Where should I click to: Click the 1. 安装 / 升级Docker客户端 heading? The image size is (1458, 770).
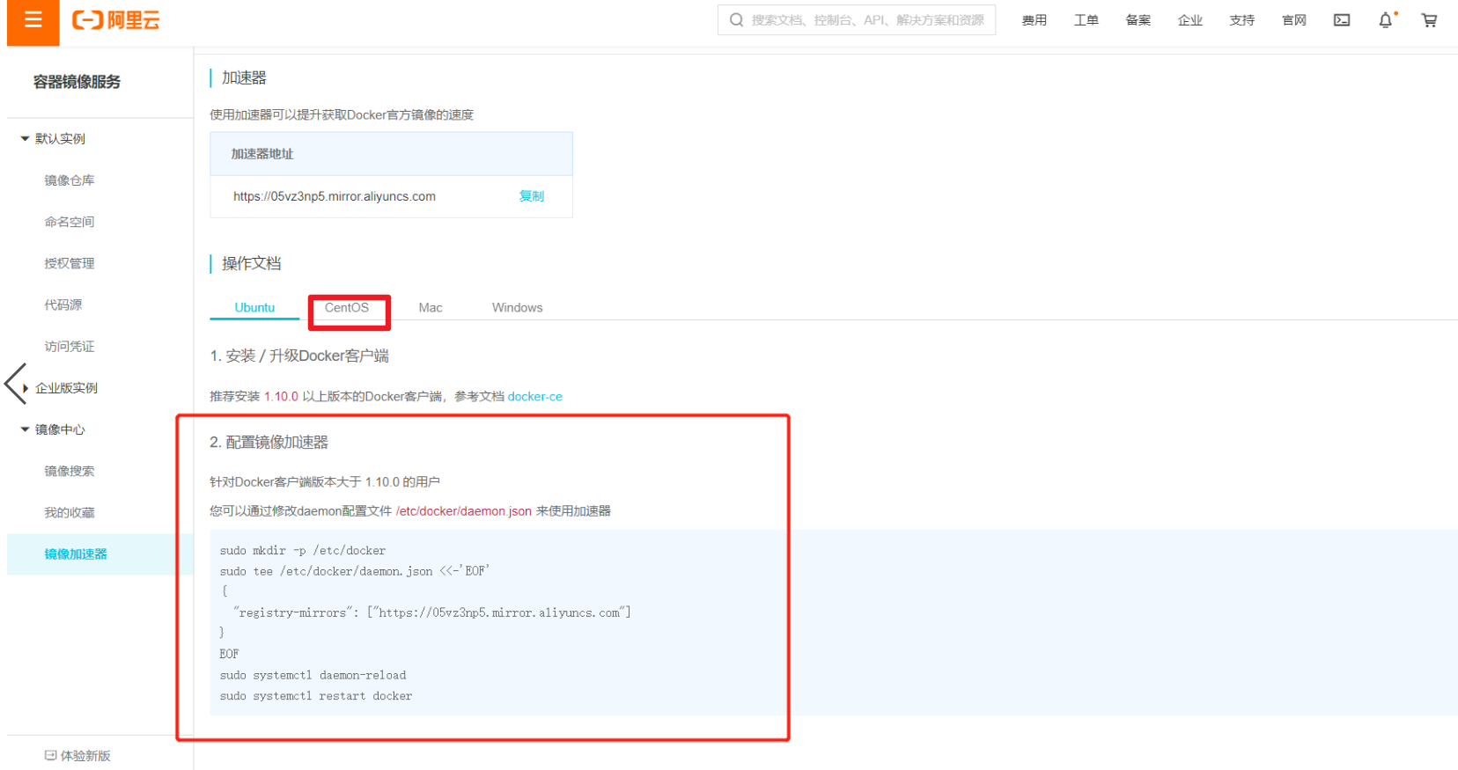pyautogui.click(x=299, y=356)
